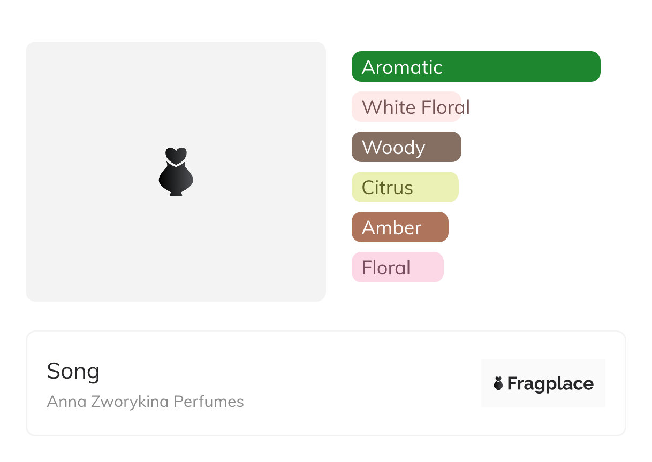Click the Amber accord bar
Screen dimensions: 652x462
click(x=435, y=227)
